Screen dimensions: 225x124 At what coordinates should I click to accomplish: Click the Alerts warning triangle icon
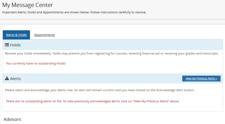pos(7,79)
